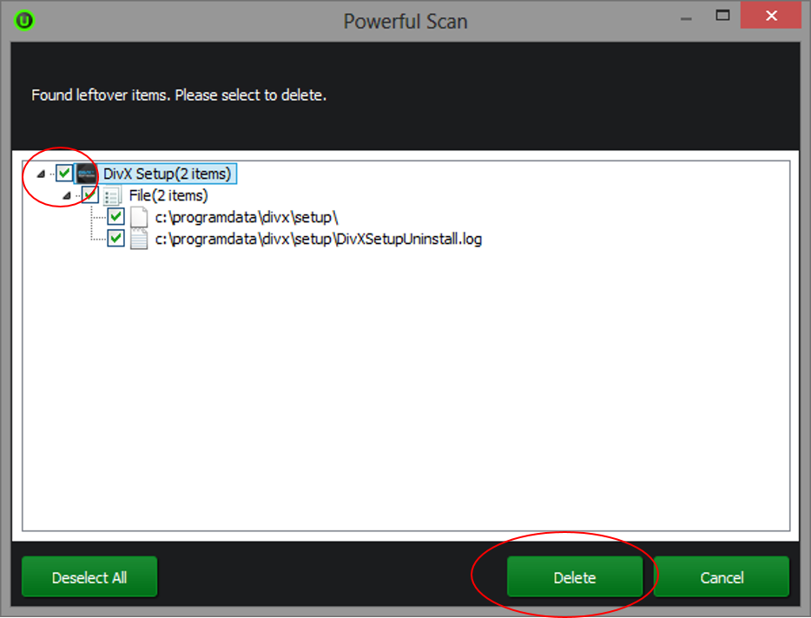Viewport: 811px width, 618px height.
Task: Click the blank folder icon for setup path
Action: click(x=139, y=217)
